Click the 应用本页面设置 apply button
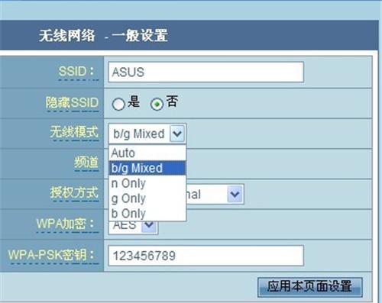Viewport: 382px width, 303px height. pos(310,287)
